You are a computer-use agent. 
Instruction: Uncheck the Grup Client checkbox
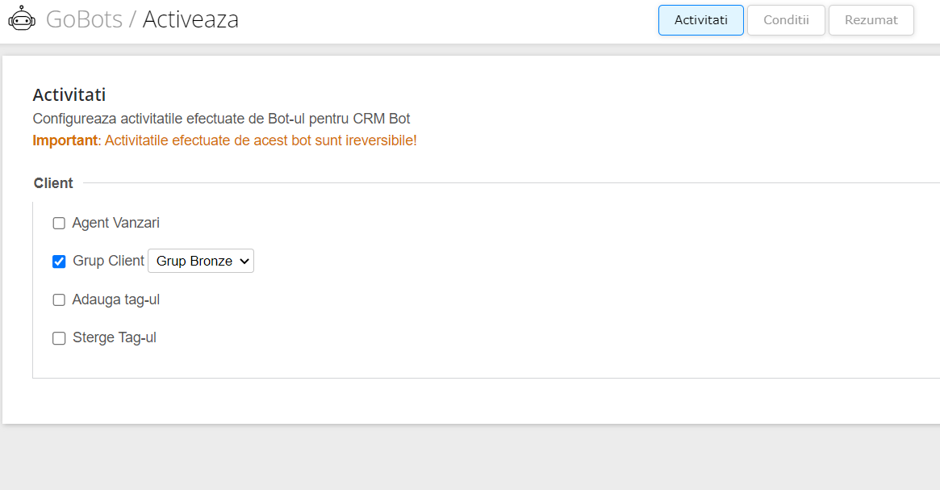click(x=59, y=262)
